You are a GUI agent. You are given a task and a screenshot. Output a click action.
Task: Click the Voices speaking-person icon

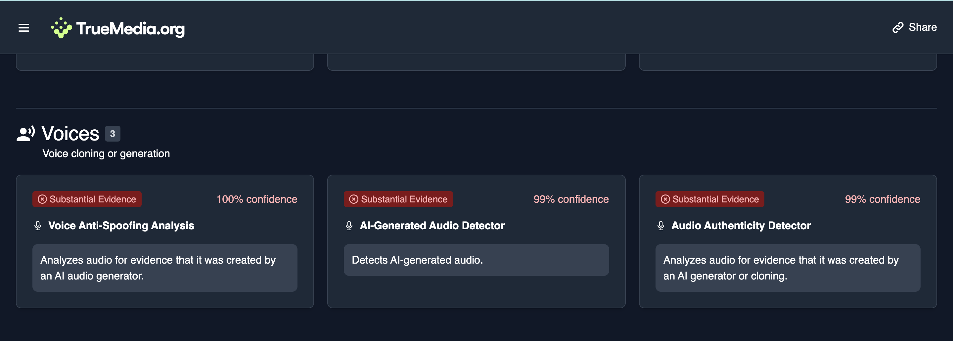click(25, 134)
